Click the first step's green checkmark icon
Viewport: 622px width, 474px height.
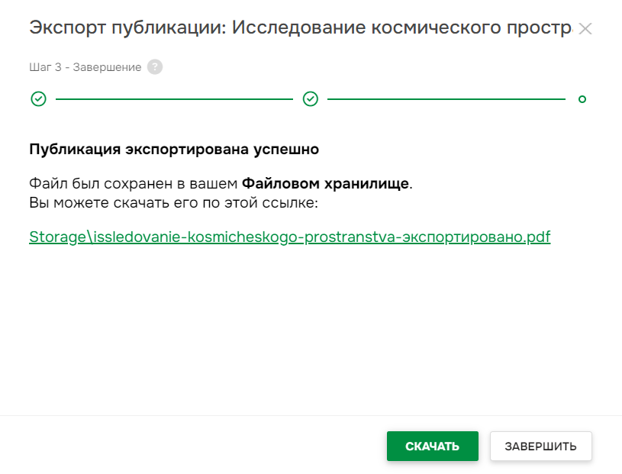point(38,98)
